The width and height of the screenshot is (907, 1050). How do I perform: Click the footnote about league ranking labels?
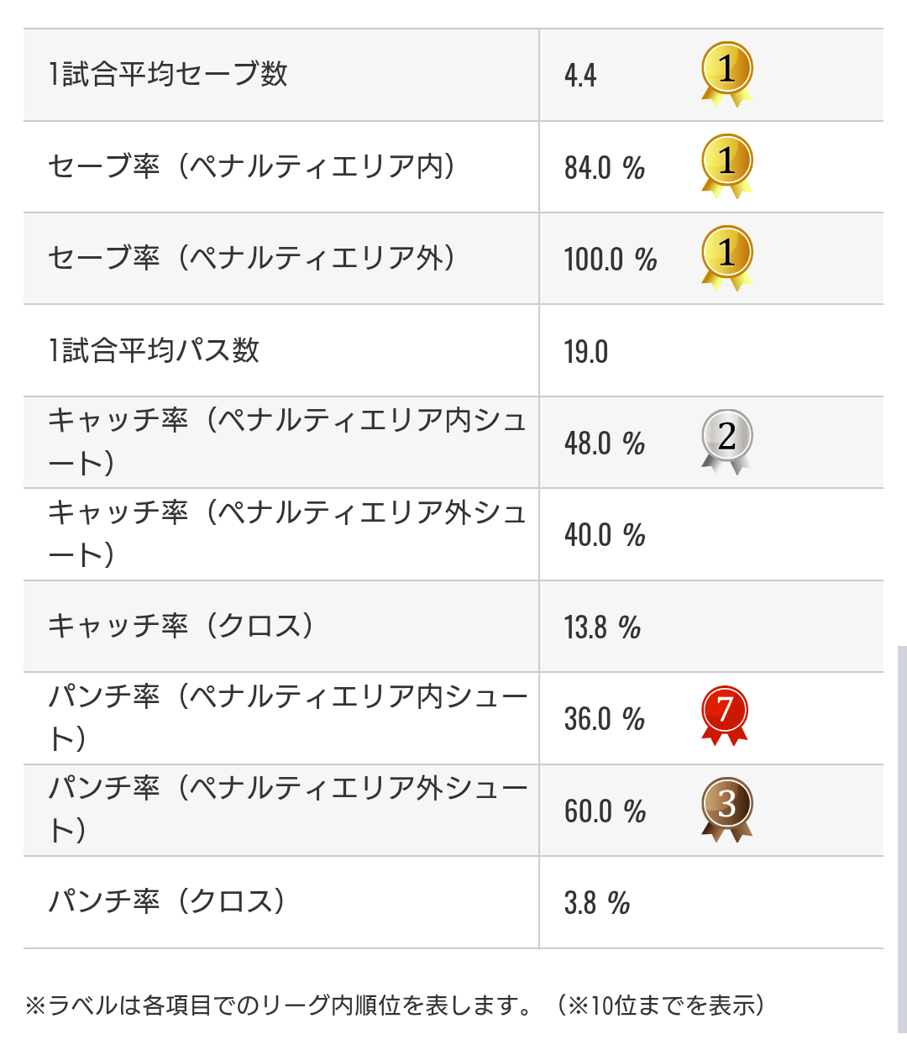[x=395, y=1005]
